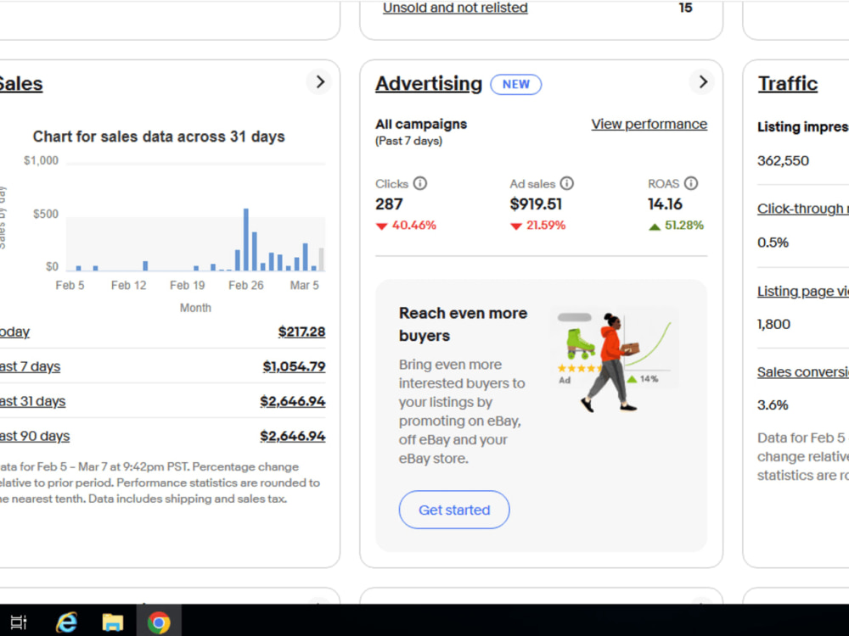Viewport: 849px width, 636px height.
Task: Click the 362,550 listing impressions value
Action: [x=783, y=161]
